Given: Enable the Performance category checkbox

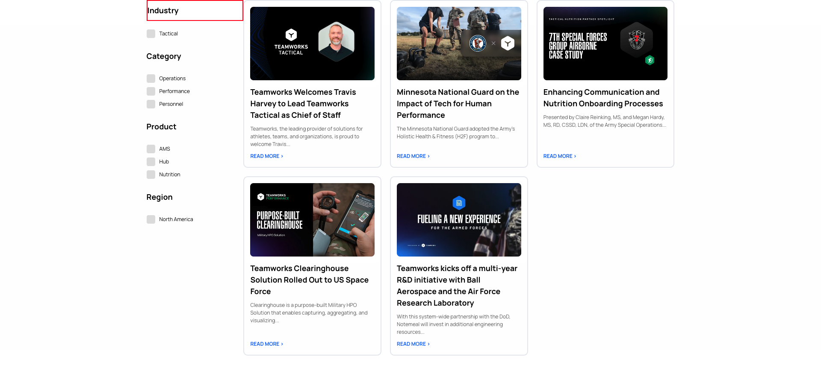Looking at the screenshot, I should (x=151, y=91).
